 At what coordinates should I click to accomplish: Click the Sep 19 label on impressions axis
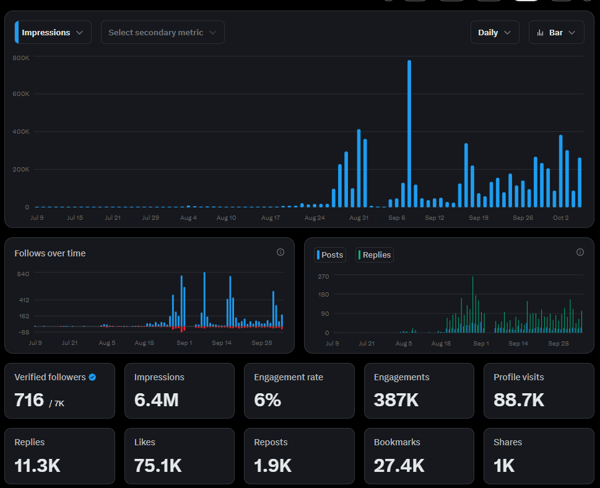[479, 218]
